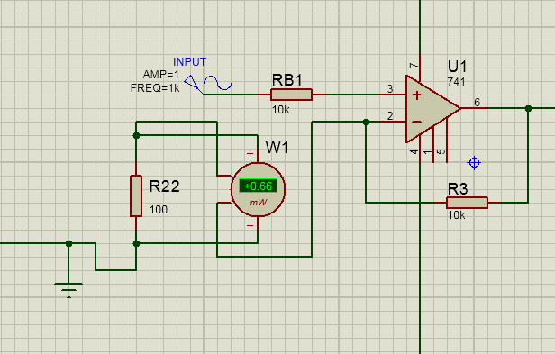Click the junction dot near pin 2
Screen dimensions: 555x354
tap(366, 123)
